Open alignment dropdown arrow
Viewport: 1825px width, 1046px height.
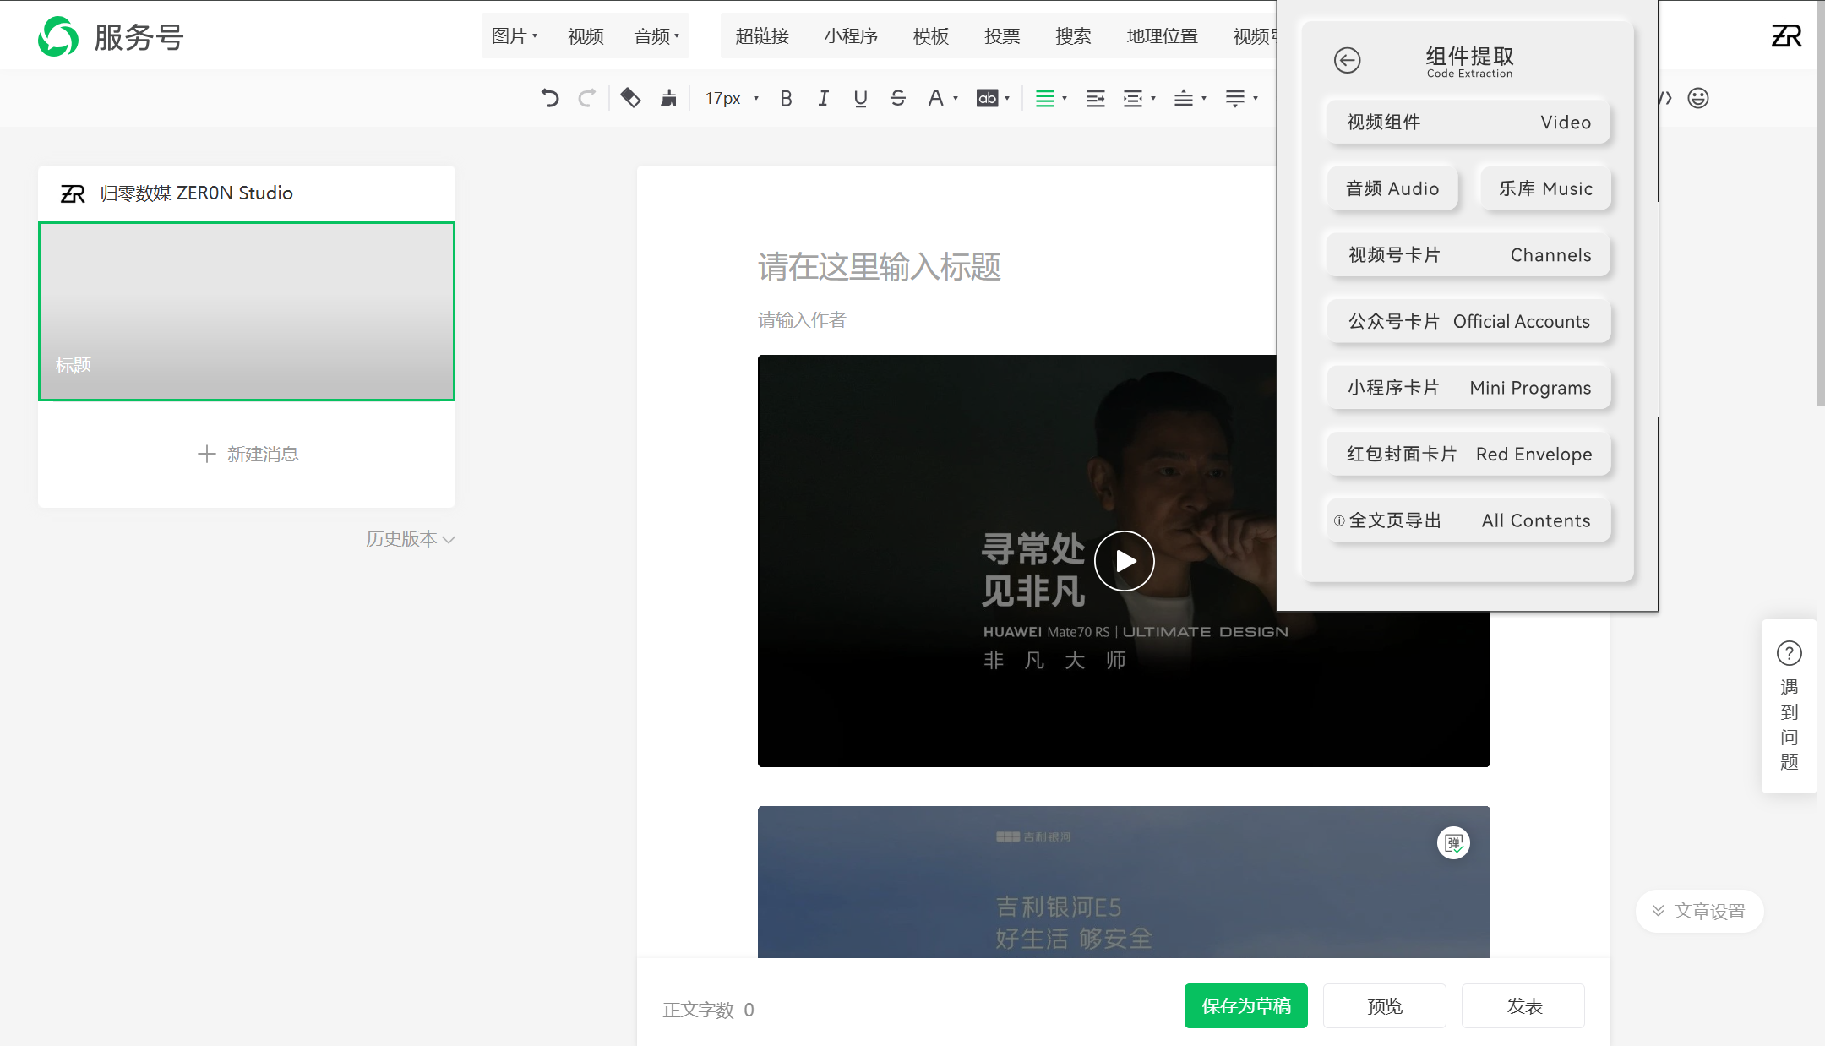pos(1065,98)
